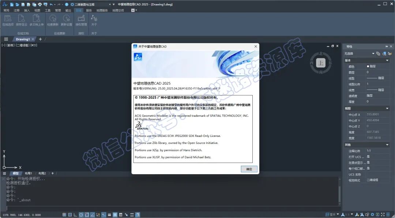Click the Print icon in quick access toolbar

point(40,4)
